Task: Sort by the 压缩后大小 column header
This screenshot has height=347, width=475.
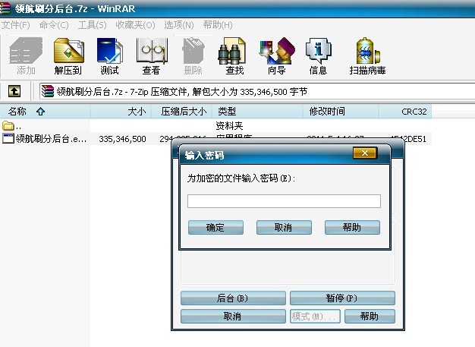Action: click(x=181, y=112)
